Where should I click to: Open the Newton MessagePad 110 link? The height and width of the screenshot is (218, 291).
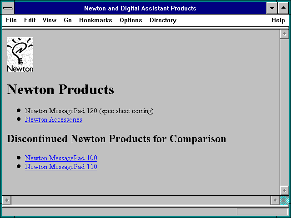[x=61, y=167]
